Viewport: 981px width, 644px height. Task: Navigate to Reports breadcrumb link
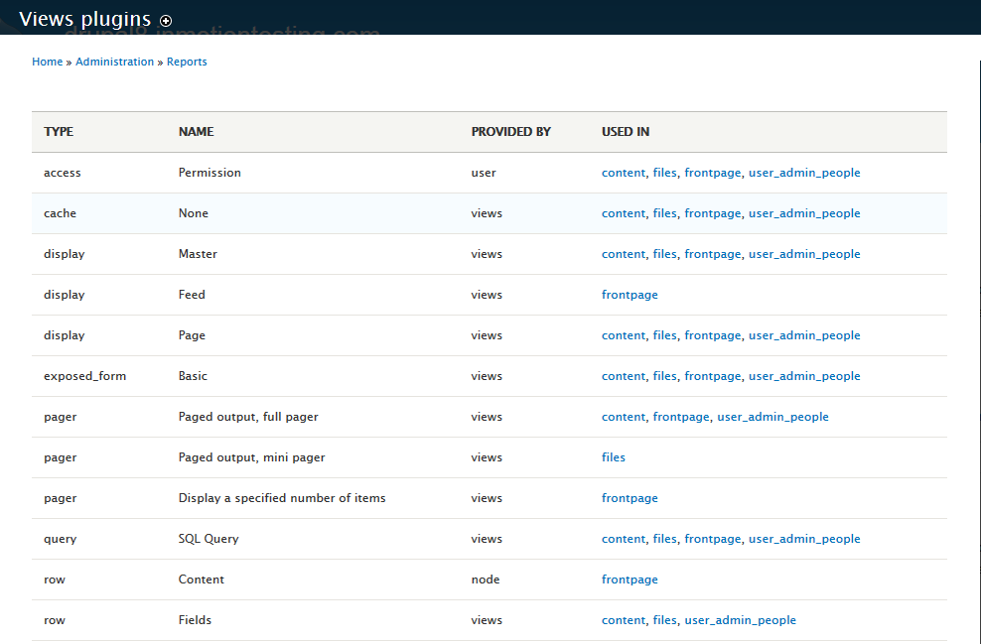point(187,62)
